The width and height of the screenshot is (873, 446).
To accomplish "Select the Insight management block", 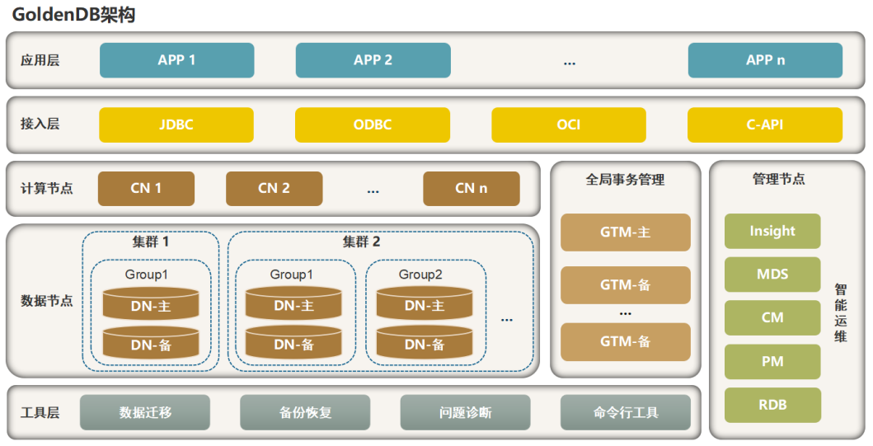I will pos(772,231).
